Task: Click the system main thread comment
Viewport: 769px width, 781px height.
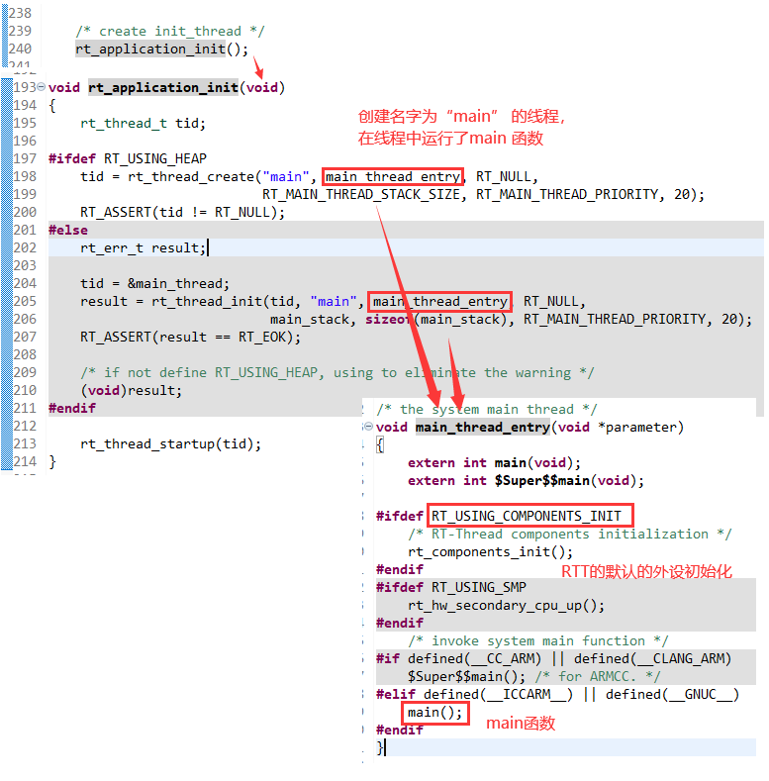Action: click(x=487, y=409)
